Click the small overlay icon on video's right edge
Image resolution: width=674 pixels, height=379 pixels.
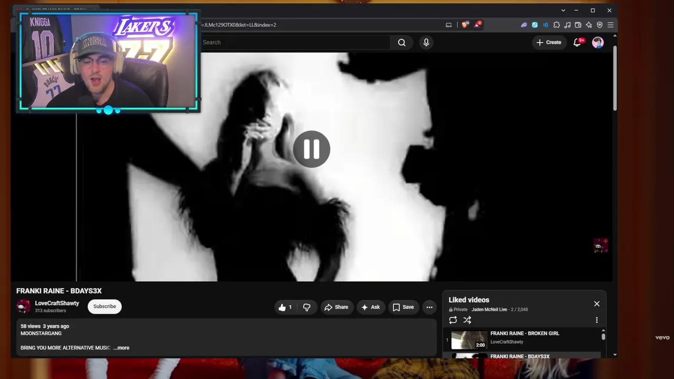(x=600, y=245)
